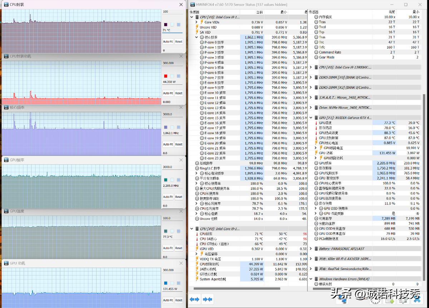Image resolution: width=429 pixels, height=308 pixels.
Task: Click the 300.000 maximum field in CPU封装功耗 graph
Action: click(x=173, y=63)
